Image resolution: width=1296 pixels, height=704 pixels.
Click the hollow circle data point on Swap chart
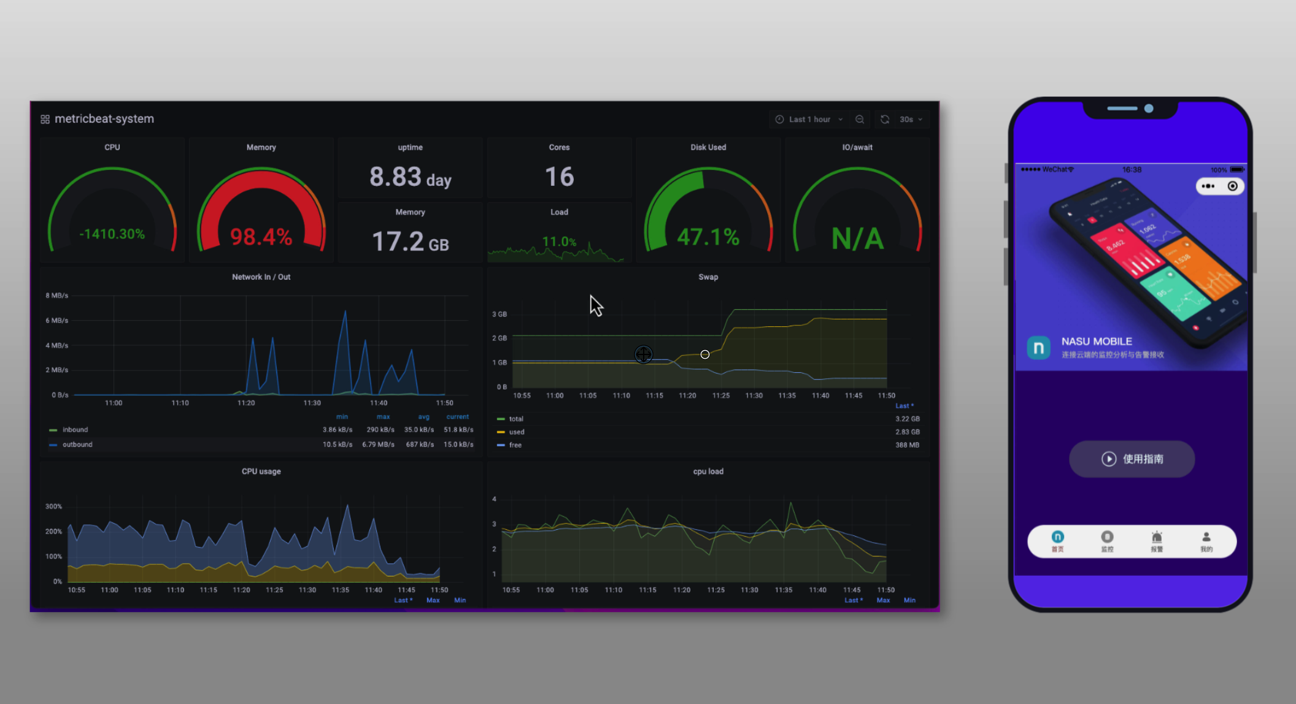(x=705, y=354)
